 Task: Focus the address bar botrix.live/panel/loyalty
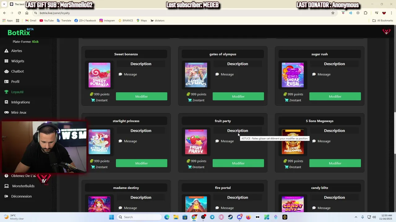pyautogui.click(x=183, y=13)
